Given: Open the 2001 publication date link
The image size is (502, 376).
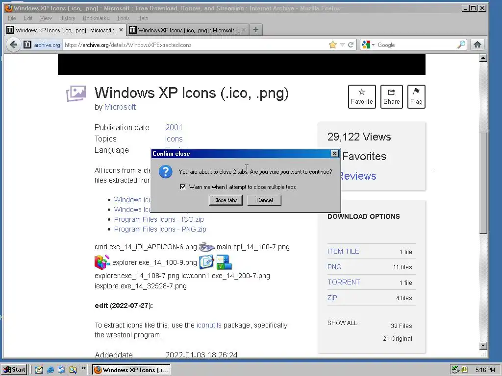Looking at the screenshot, I should pyautogui.click(x=174, y=127).
